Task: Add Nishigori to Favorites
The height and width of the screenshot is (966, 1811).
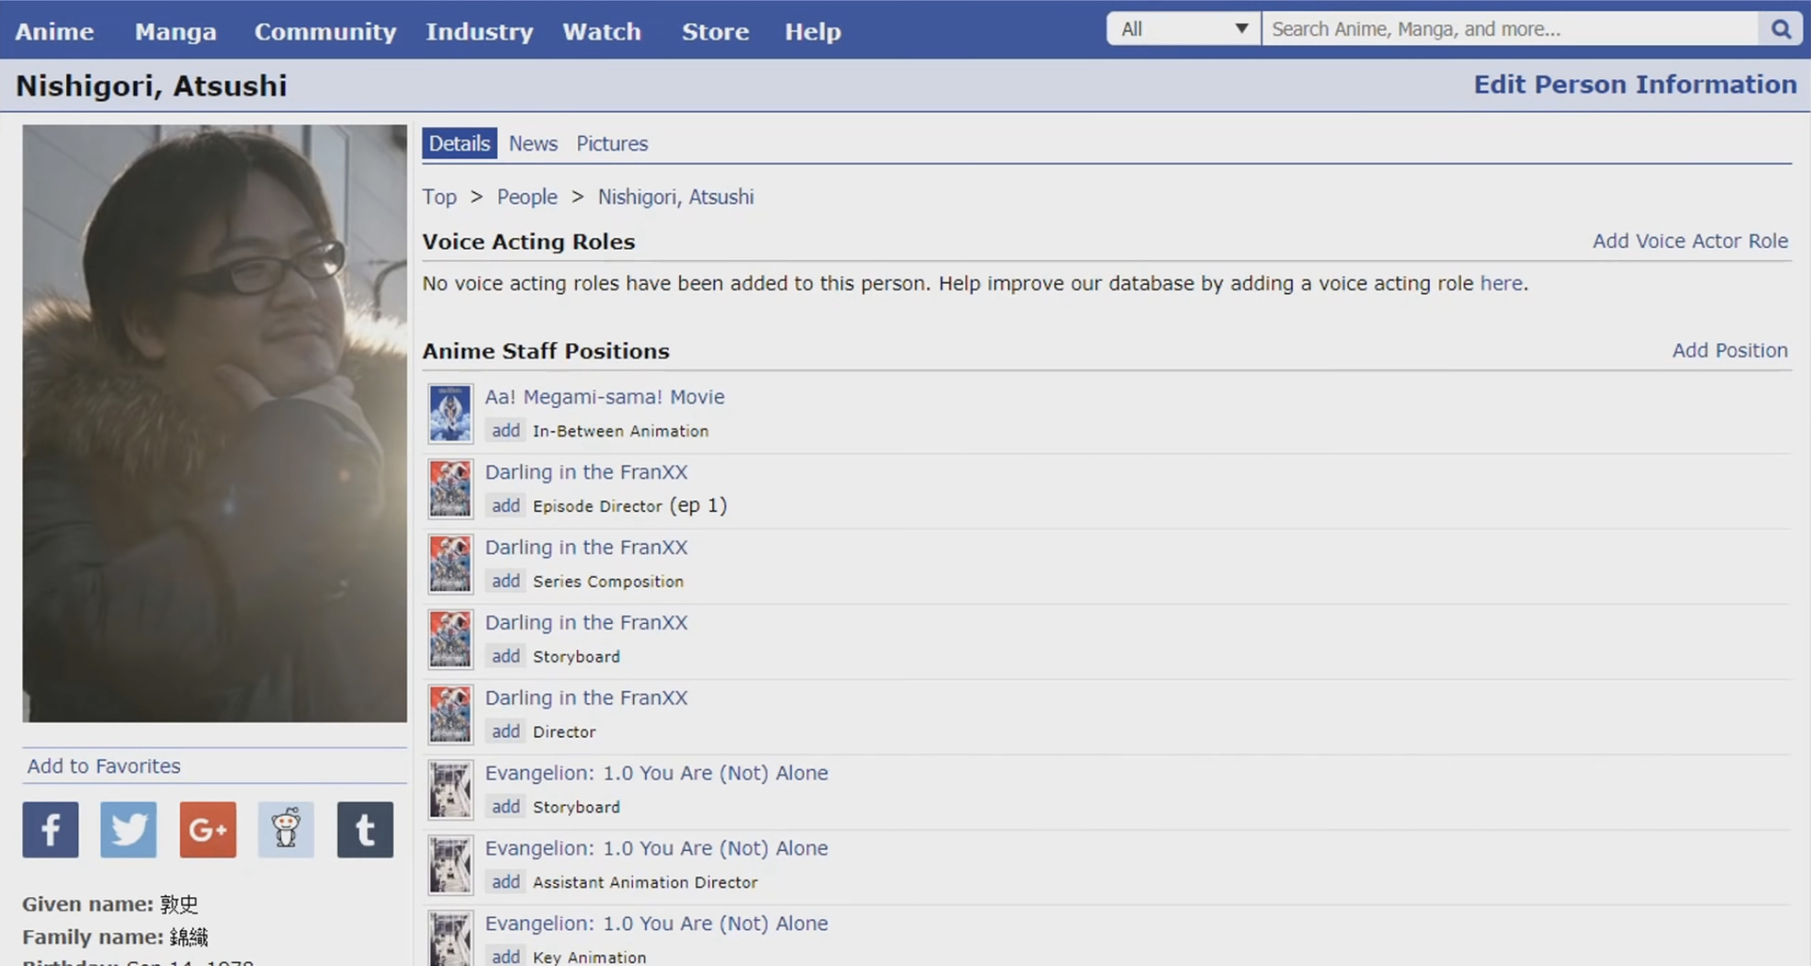Action: [x=104, y=766]
